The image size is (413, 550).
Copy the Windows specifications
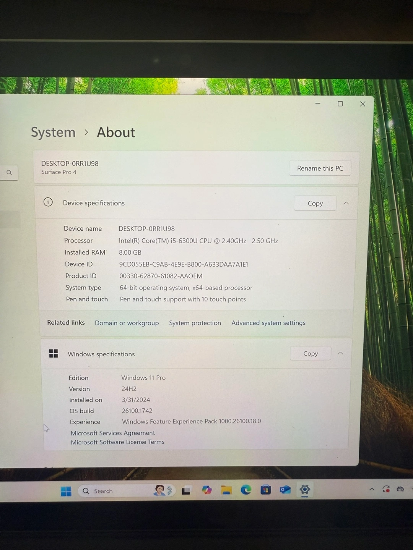coord(311,354)
